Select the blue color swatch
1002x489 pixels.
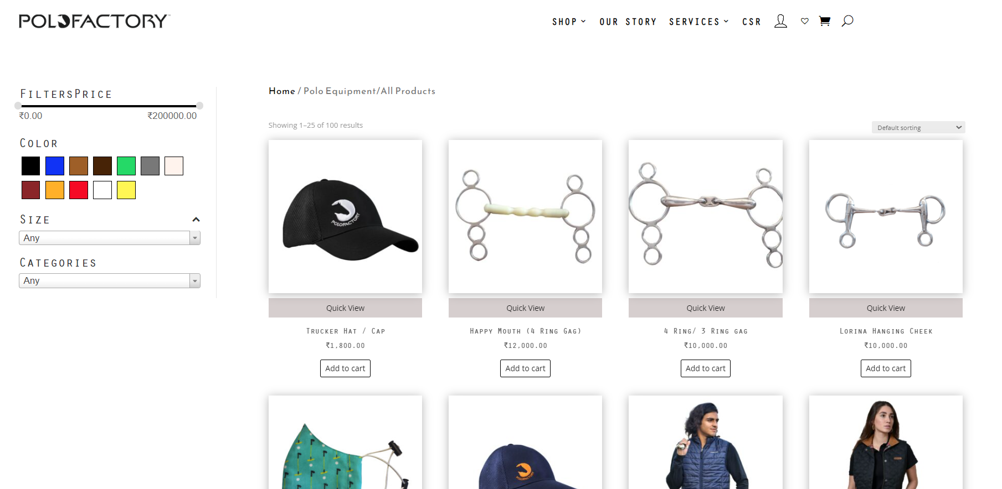[x=55, y=166]
